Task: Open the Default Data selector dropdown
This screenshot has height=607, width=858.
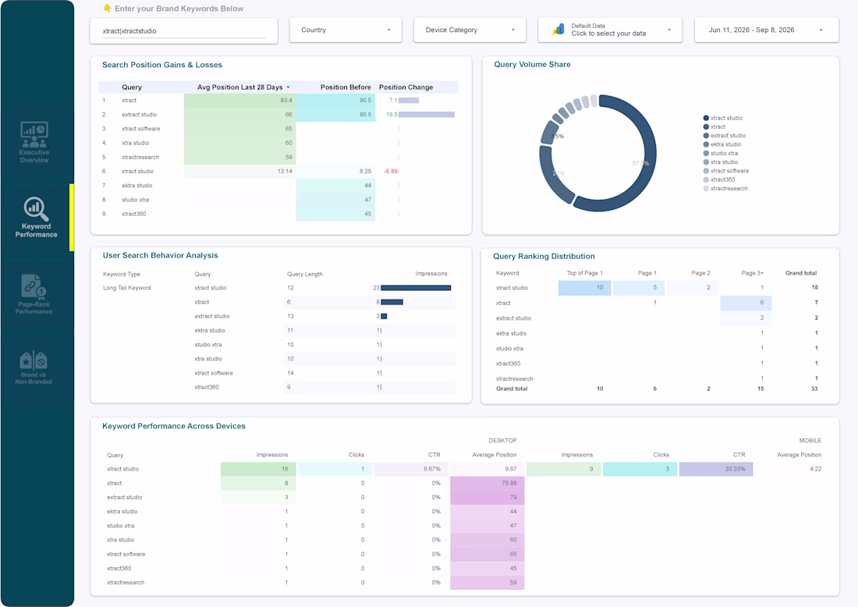Action: click(610, 30)
